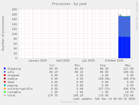
Task: Click runnable current value 1.20
Action: coord(54,92)
